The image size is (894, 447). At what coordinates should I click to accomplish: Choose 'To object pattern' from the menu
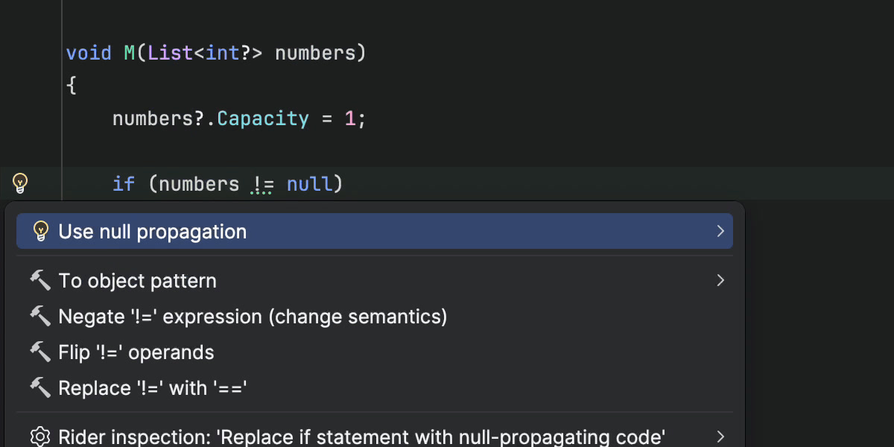pyautogui.click(x=137, y=281)
